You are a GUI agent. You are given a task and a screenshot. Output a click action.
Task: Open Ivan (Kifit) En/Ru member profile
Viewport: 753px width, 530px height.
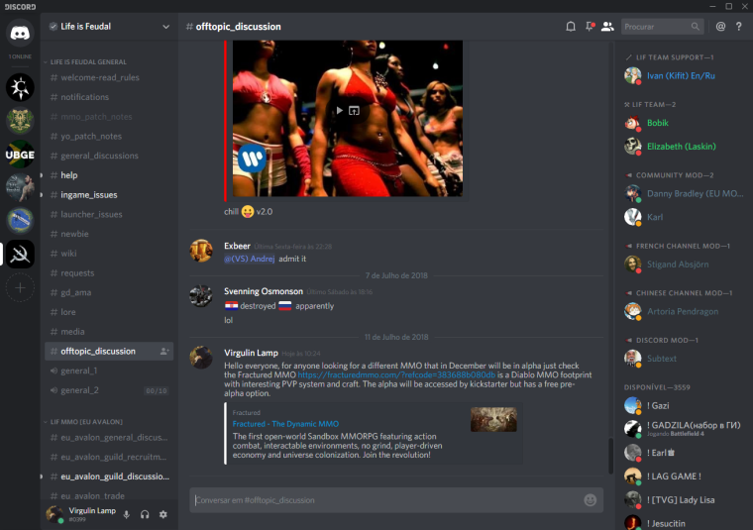[x=684, y=76]
